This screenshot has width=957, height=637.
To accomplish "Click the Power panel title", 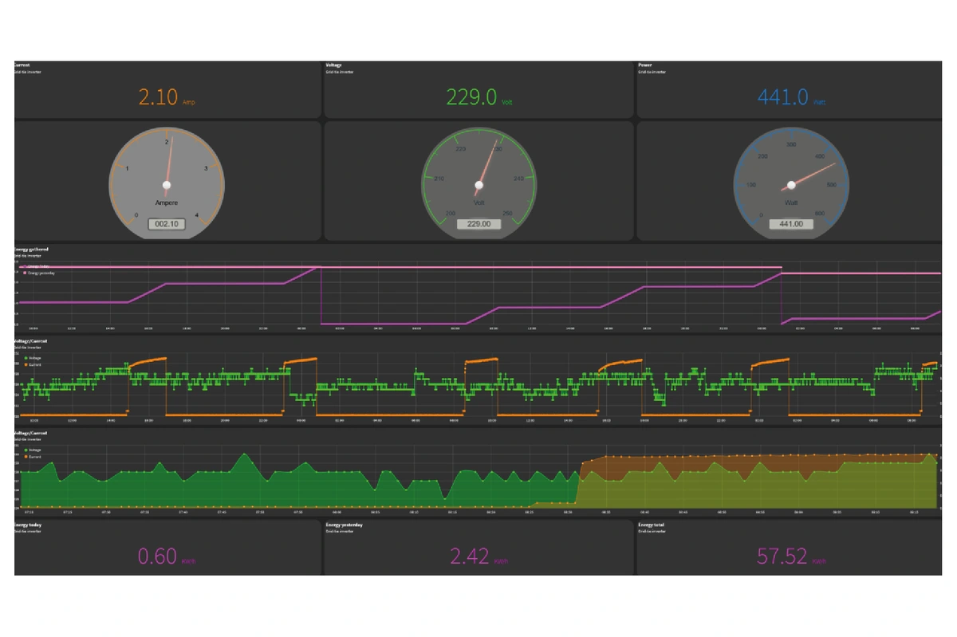I will tap(645, 65).
